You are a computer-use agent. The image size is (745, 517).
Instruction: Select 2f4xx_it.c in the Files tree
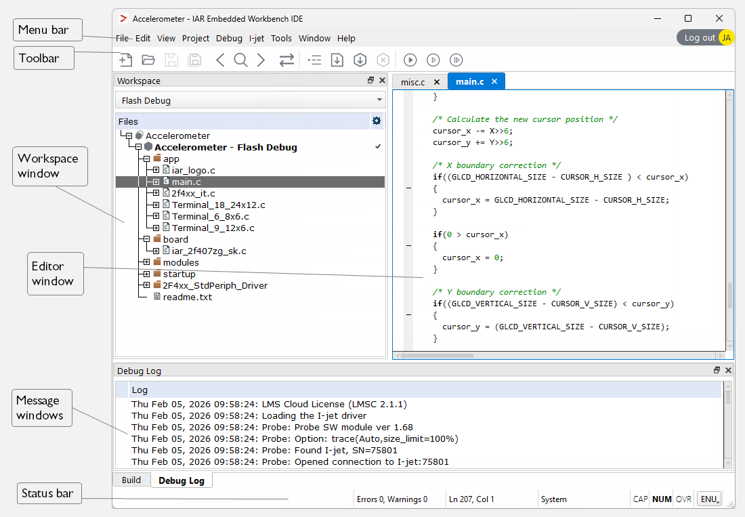click(194, 193)
